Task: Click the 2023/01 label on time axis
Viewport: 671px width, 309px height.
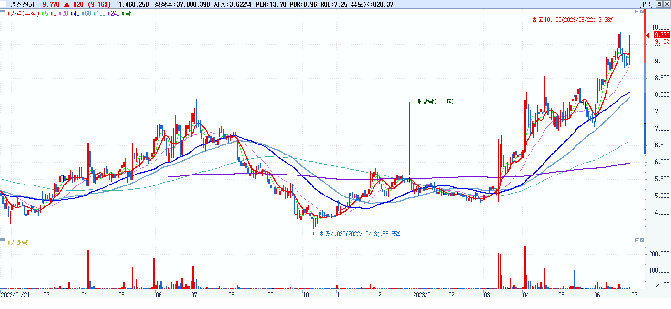Action: point(422,295)
